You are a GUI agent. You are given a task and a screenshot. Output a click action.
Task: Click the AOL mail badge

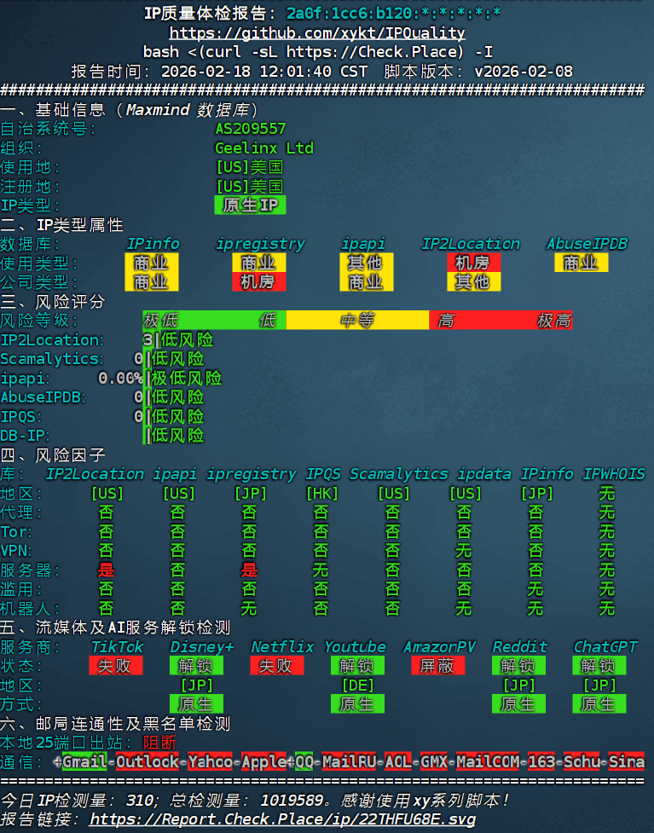point(398,762)
